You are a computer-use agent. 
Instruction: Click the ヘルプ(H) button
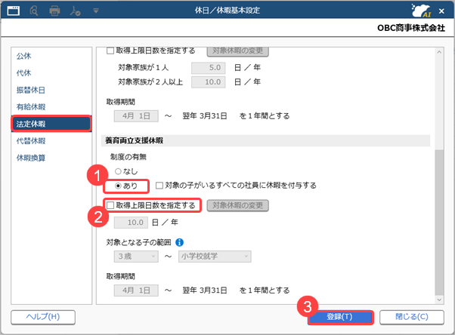click(43, 317)
